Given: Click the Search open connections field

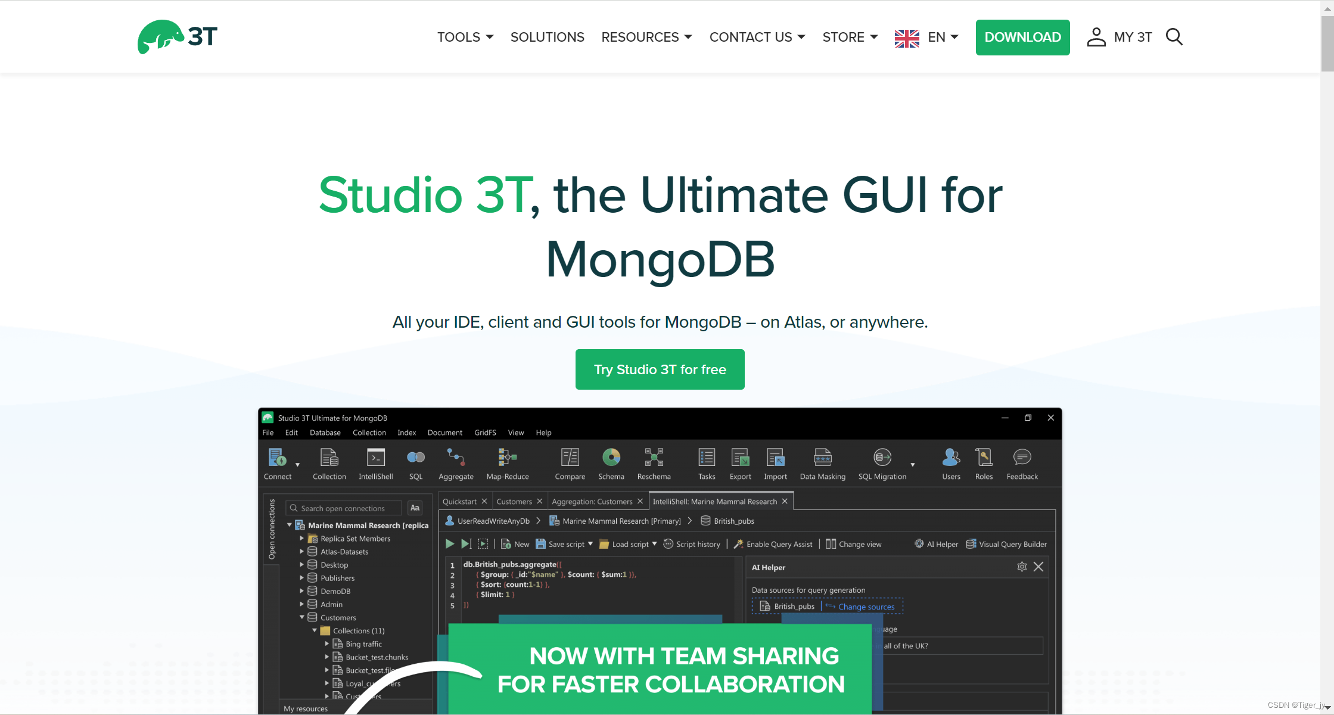Looking at the screenshot, I should pos(343,508).
